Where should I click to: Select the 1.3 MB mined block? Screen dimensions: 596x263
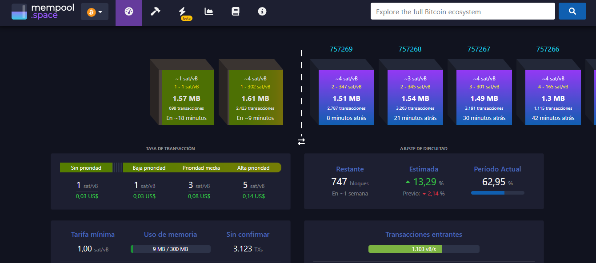point(553,98)
